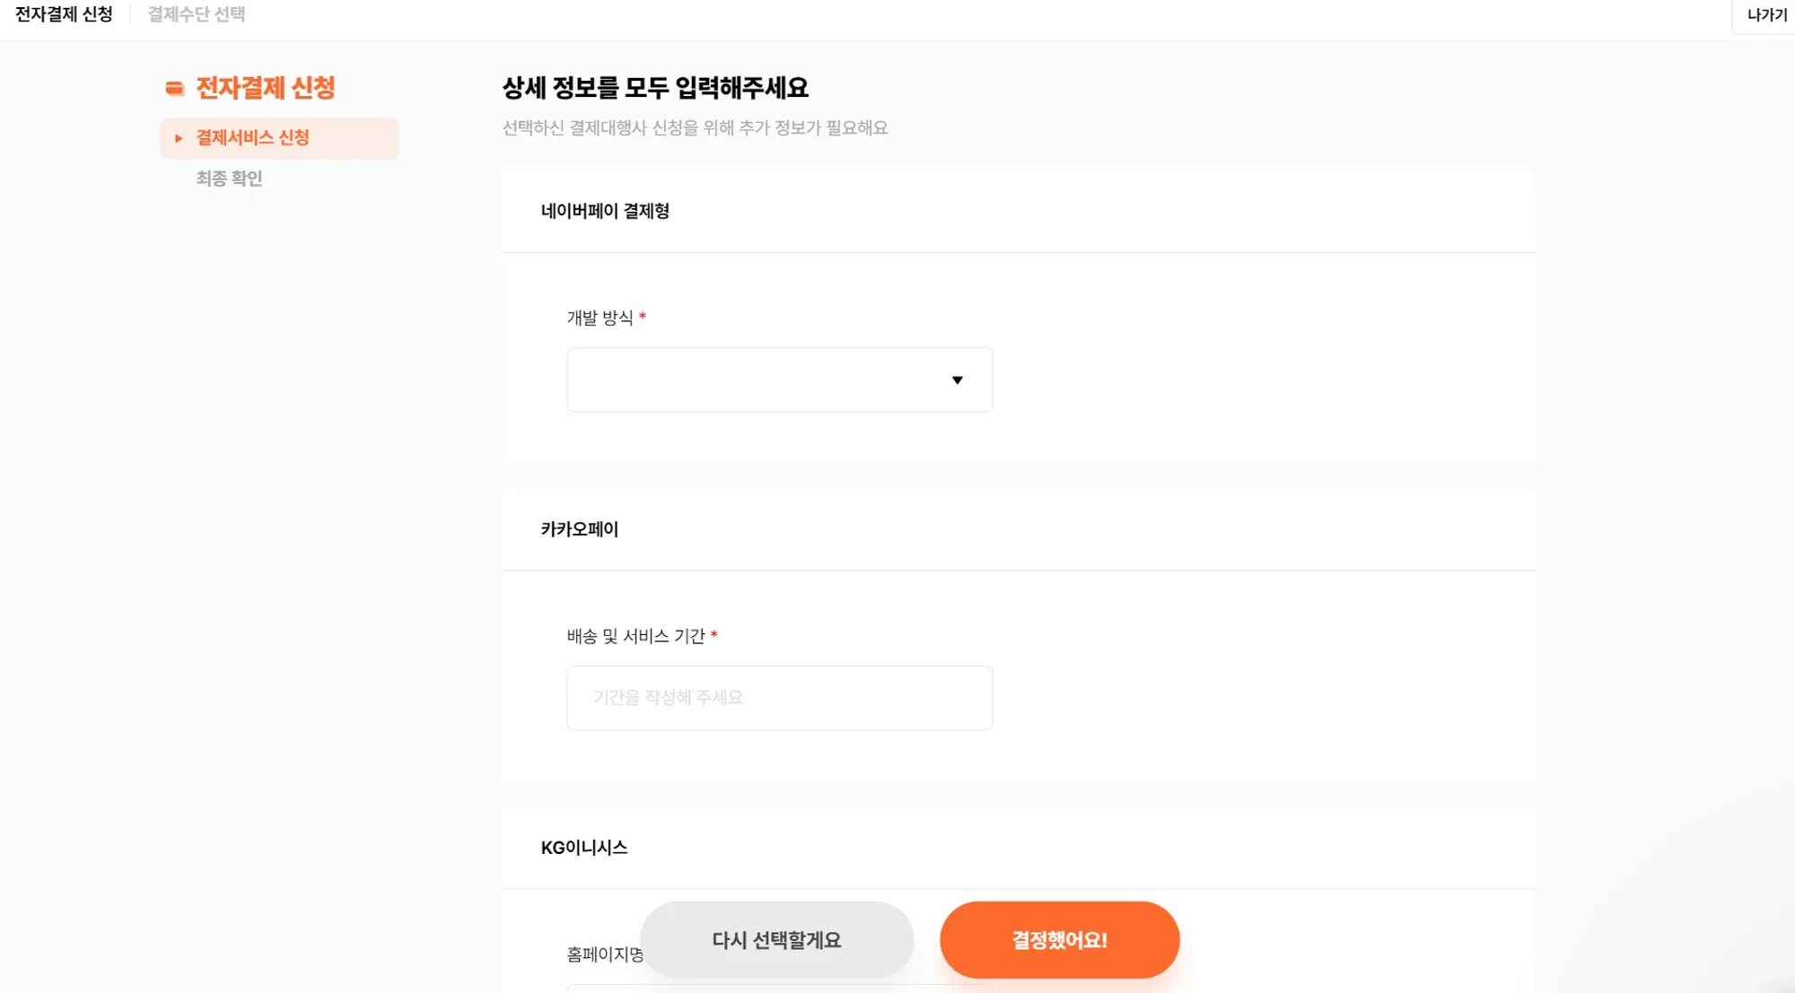Open the 개발 방식 dropdown field

click(778, 380)
